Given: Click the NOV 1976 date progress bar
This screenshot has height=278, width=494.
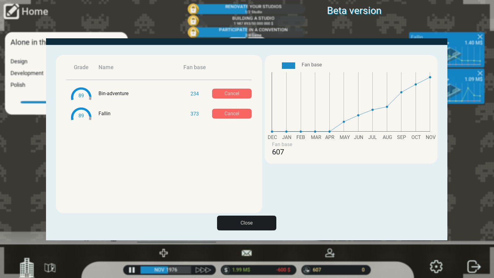Looking at the screenshot, I should (x=166, y=270).
